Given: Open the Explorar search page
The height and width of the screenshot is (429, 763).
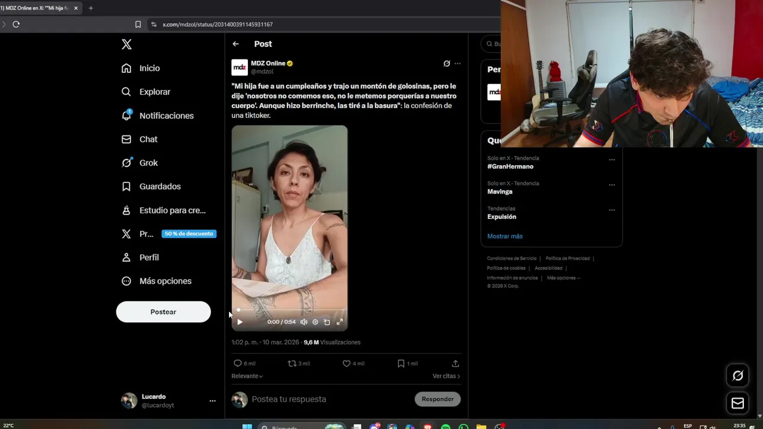Looking at the screenshot, I should (146, 92).
